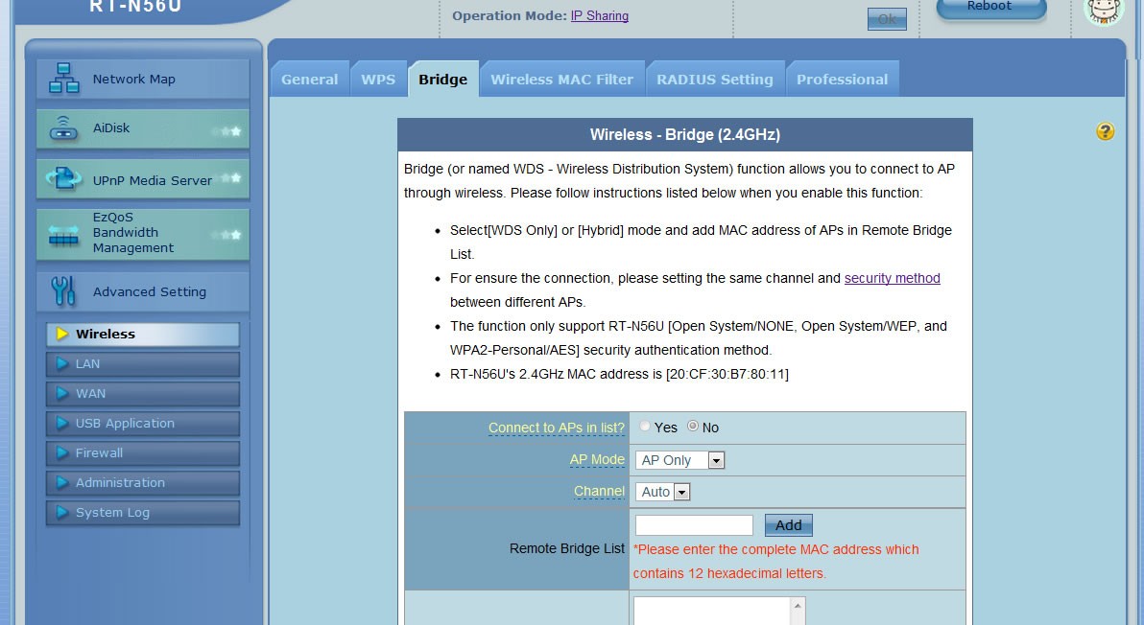This screenshot has height=625, width=1144.
Task: Click the mascot avatar icon at top right
Action: 1104,11
